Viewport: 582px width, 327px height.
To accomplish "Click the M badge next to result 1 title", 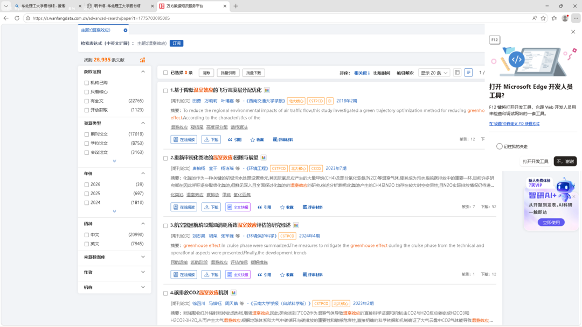I will pyautogui.click(x=267, y=90).
